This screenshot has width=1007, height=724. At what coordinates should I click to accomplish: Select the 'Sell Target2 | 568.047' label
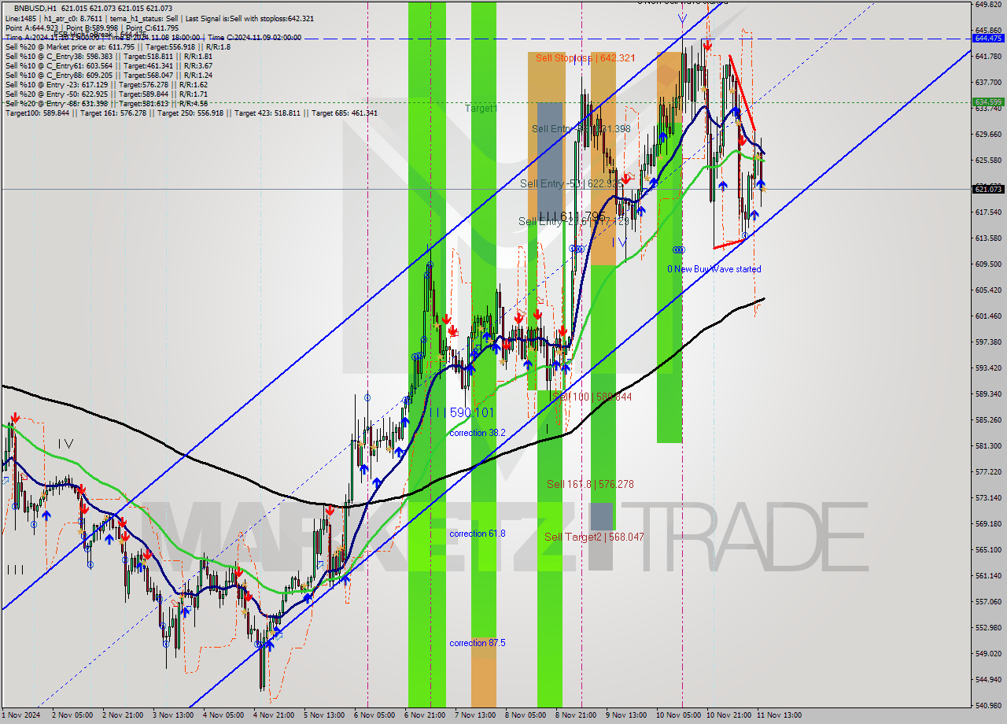594,537
